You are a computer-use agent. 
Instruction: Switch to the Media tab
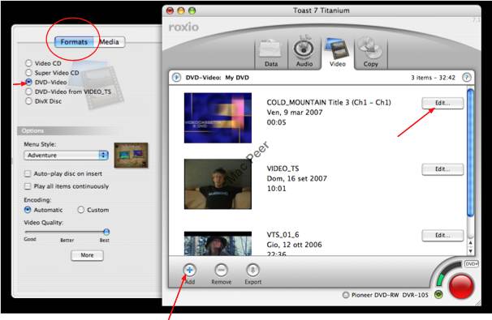[x=109, y=42]
